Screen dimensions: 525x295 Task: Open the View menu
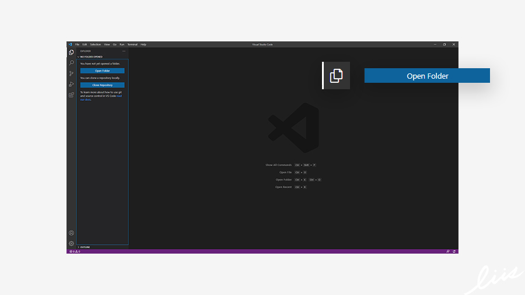107,44
